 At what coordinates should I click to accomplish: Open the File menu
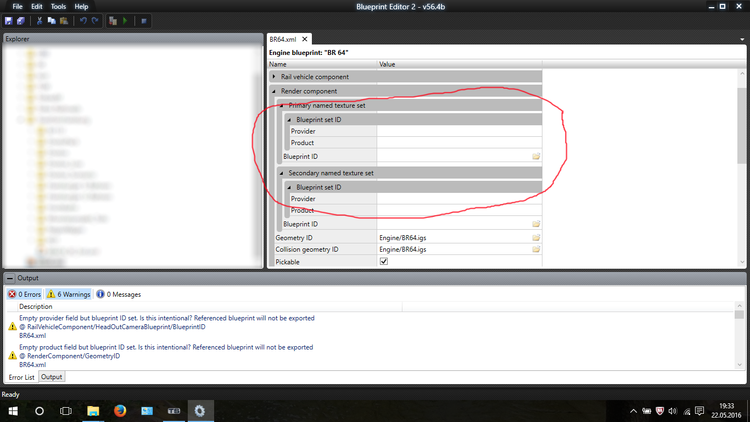coord(18,7)
